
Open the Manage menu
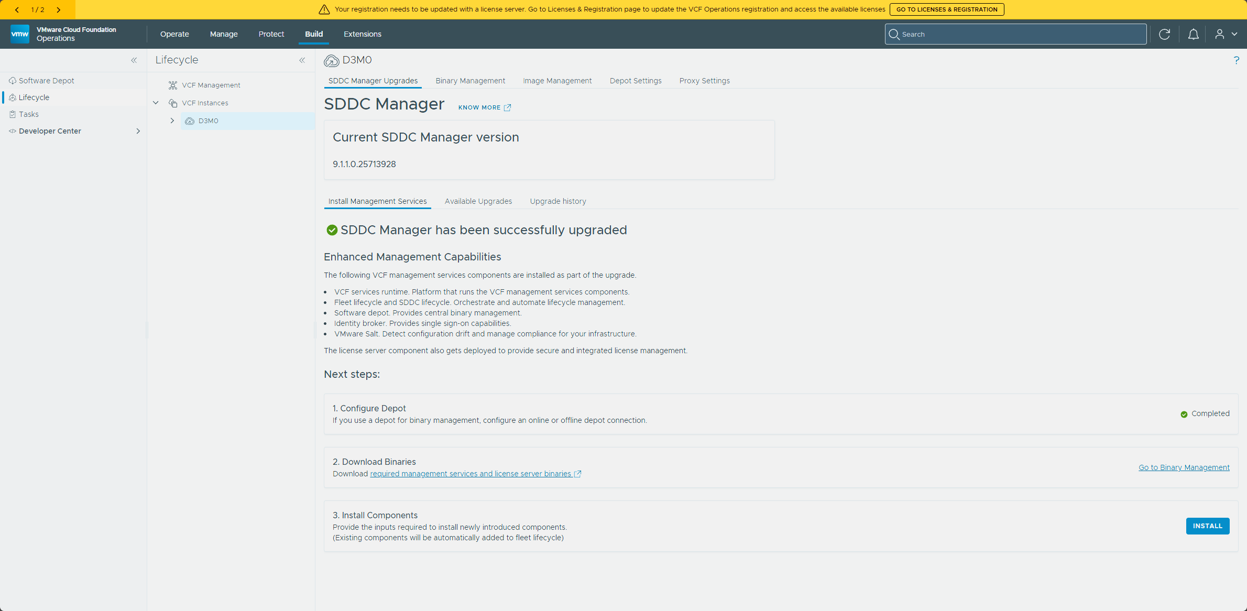tap(224, 34)
